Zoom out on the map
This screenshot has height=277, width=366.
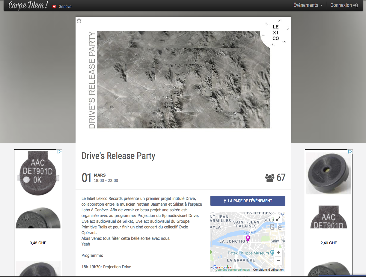(x=278, y=261)
